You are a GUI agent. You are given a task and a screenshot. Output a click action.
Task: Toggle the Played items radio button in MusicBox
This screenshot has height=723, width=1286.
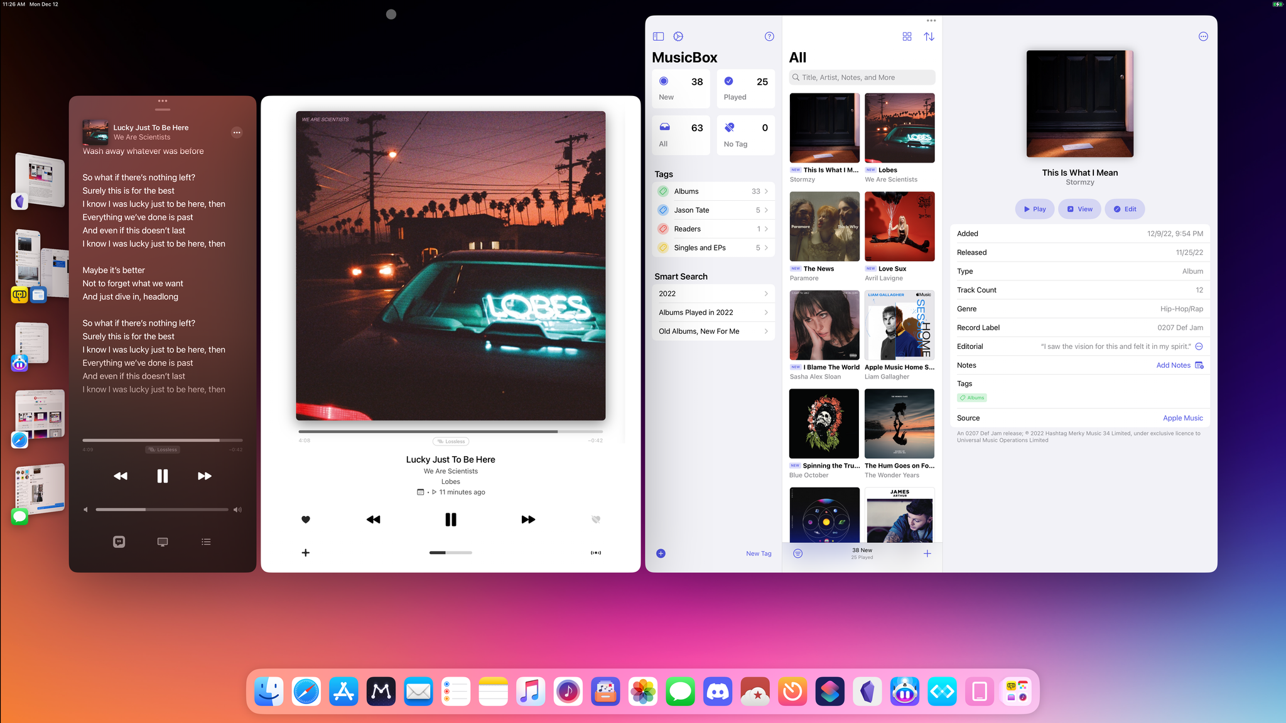tap(728, 81)
